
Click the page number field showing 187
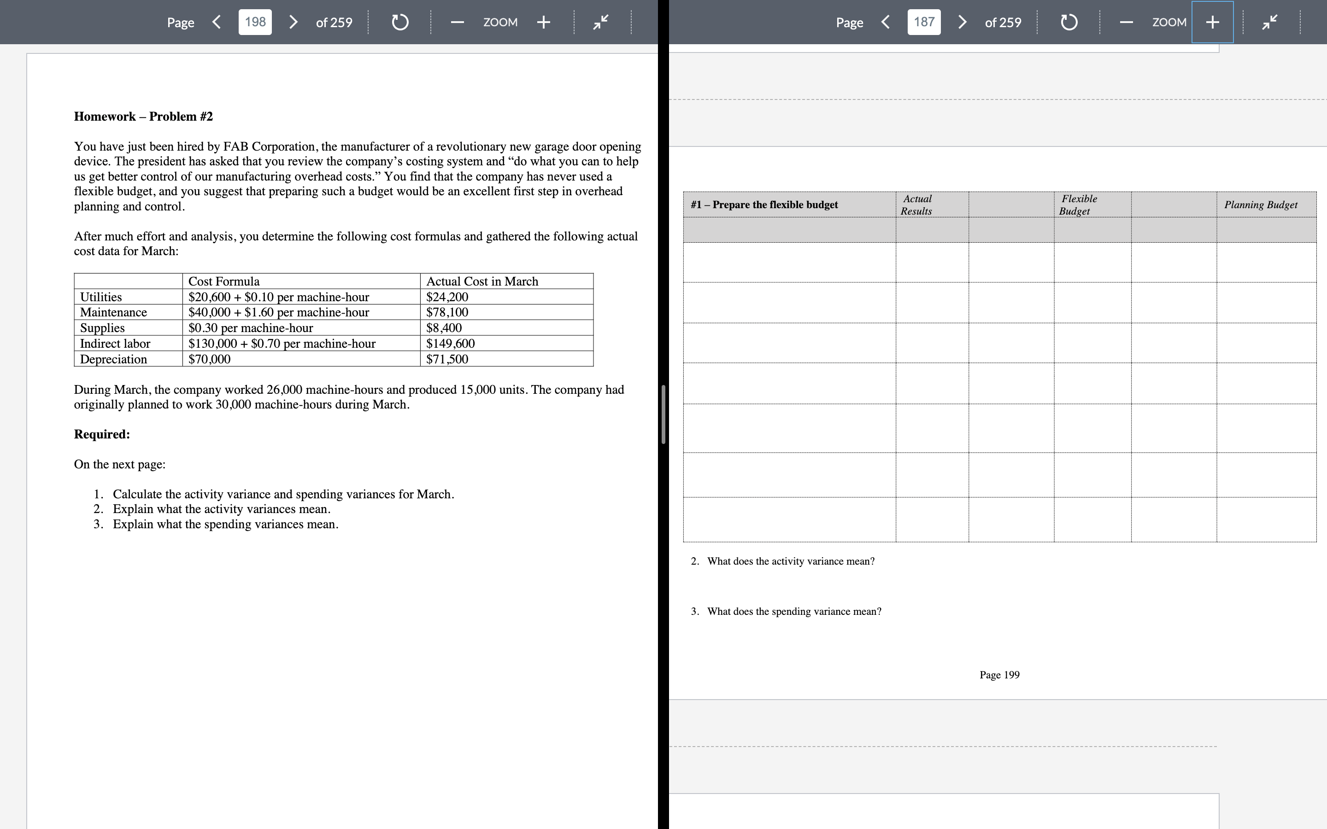[924, 22]
